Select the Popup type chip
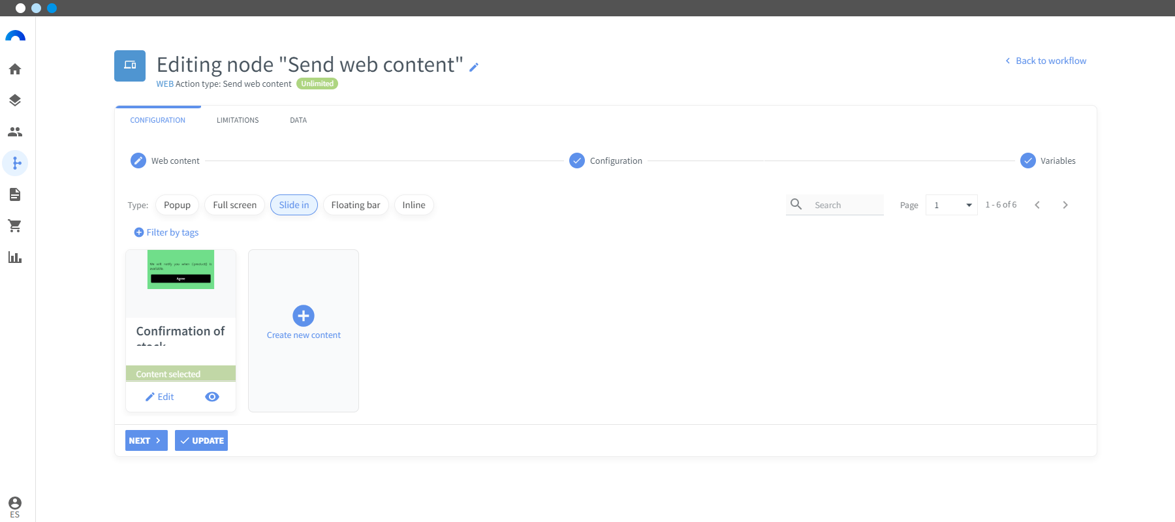Viewport: 1175px width, 522px height. pos(177,205)
